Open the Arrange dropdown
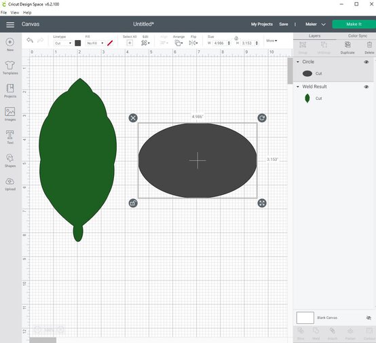 [x=178, y=43]
